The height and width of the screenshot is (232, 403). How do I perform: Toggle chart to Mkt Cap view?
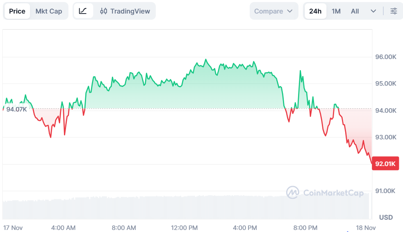(x=49, y=11)
